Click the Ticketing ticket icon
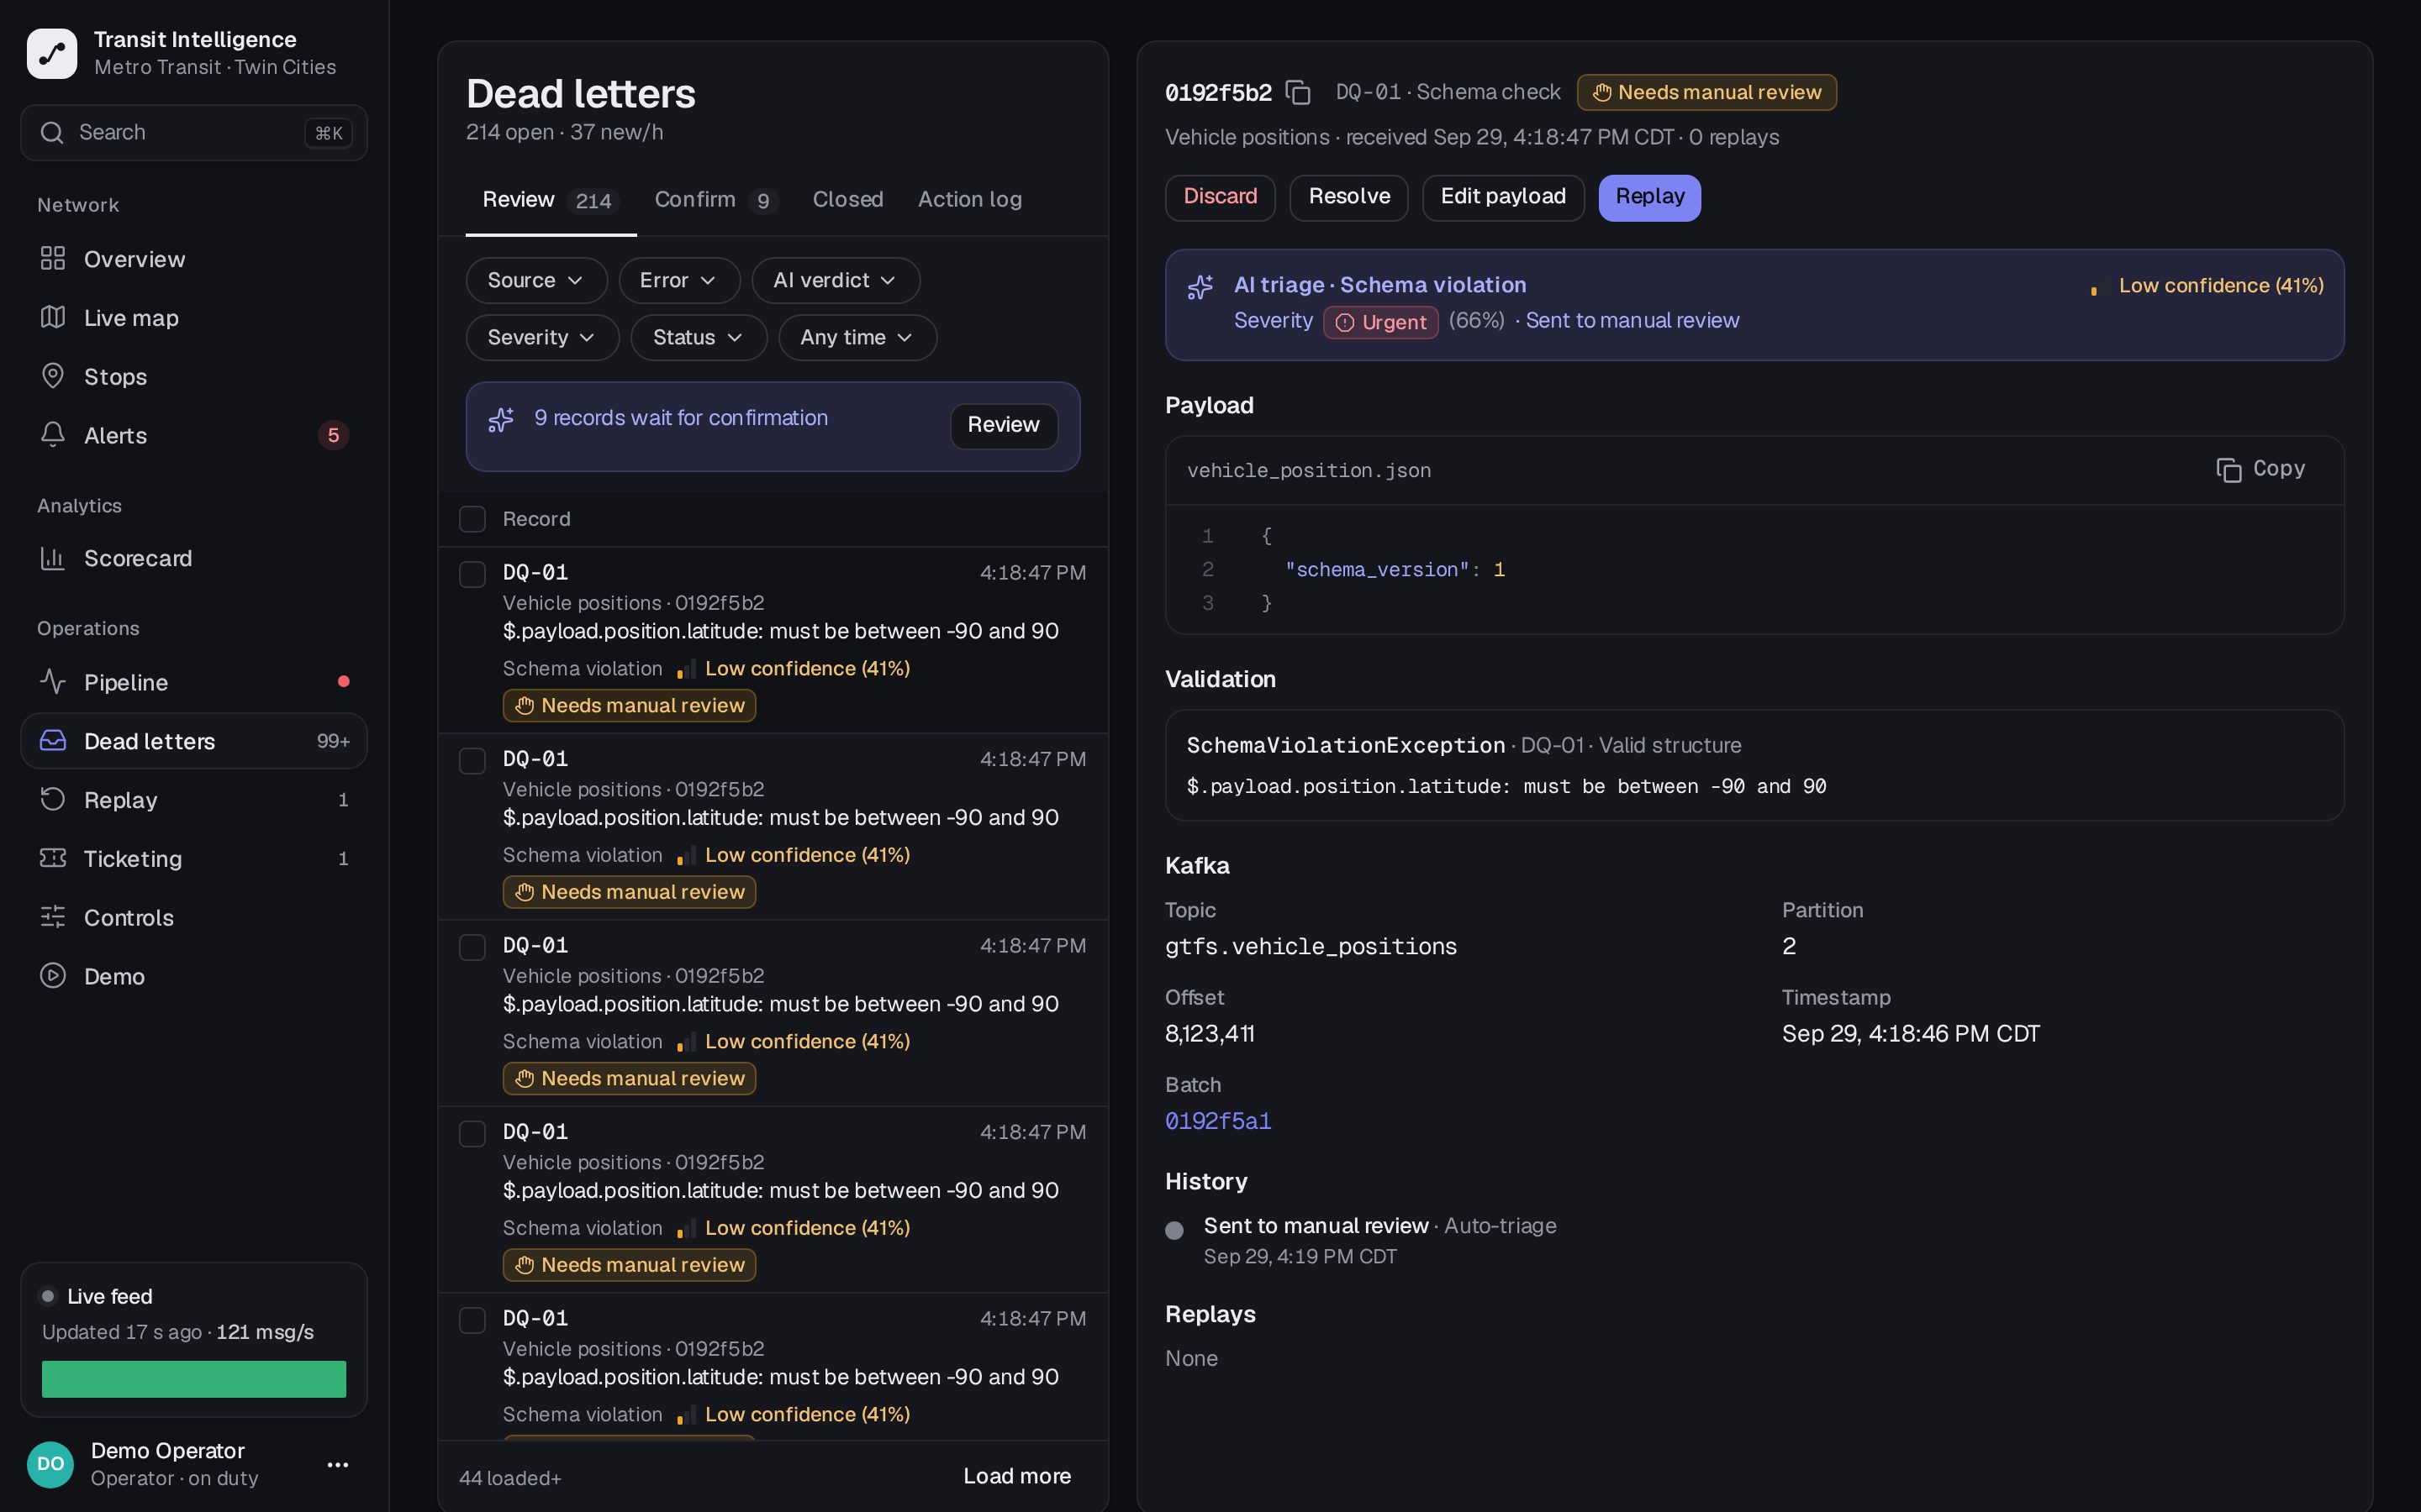This screenshot has height=1512, width=2421. 53,858
